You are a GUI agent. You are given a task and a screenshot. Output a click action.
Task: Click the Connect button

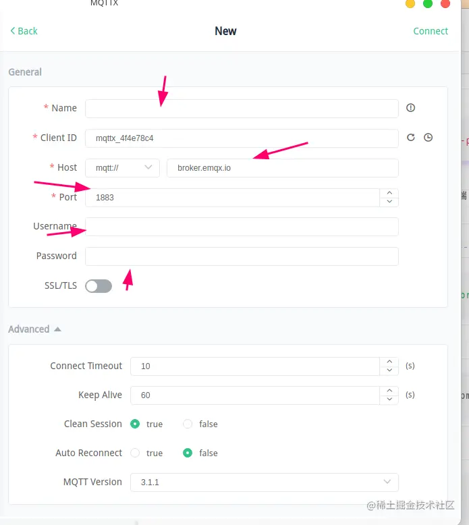pyautogui.click(x=431, y=31)
